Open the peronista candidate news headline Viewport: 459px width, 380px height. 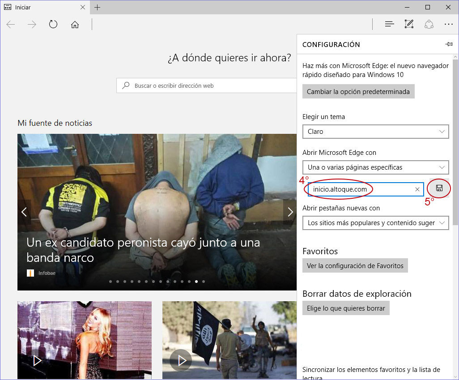(143, 250)
